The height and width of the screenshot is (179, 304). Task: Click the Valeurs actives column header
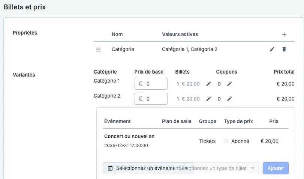point(180,35)
